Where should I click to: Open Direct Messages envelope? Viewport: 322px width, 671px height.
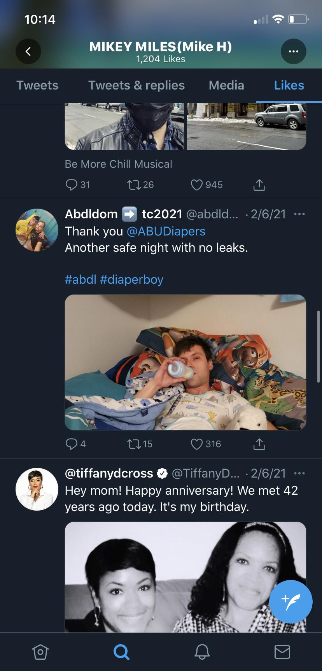[282, 652]
